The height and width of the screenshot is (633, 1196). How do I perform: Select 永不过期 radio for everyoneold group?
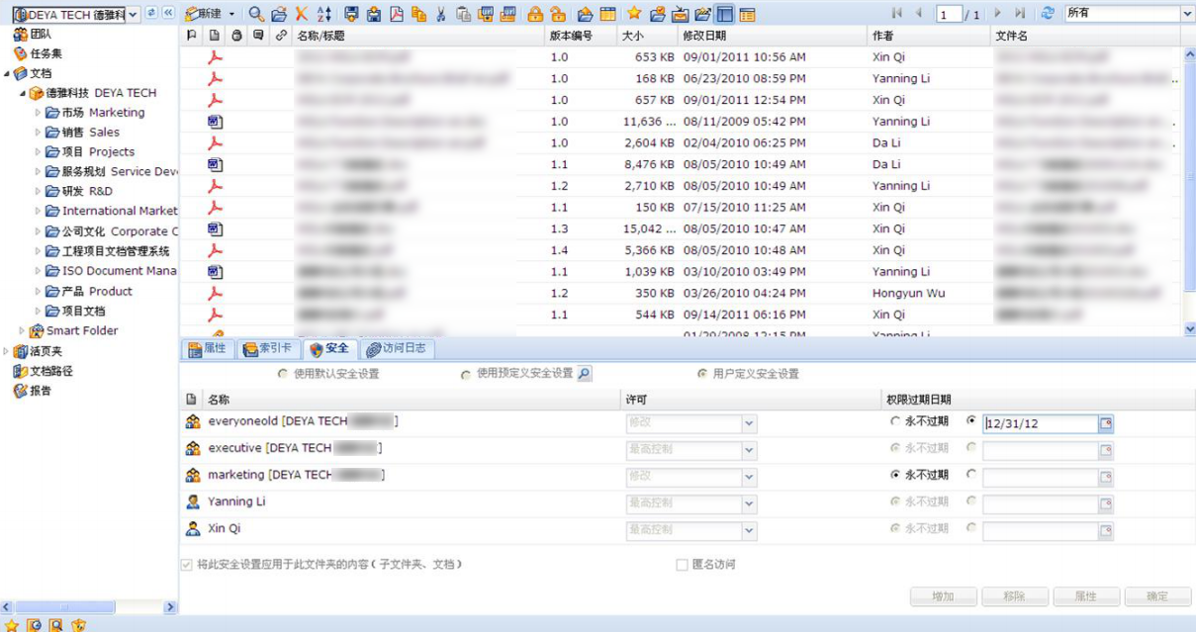(896, 421)
